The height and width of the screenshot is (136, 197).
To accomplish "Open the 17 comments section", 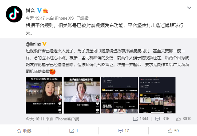I will pyautogui.click(x=123, y=131).
